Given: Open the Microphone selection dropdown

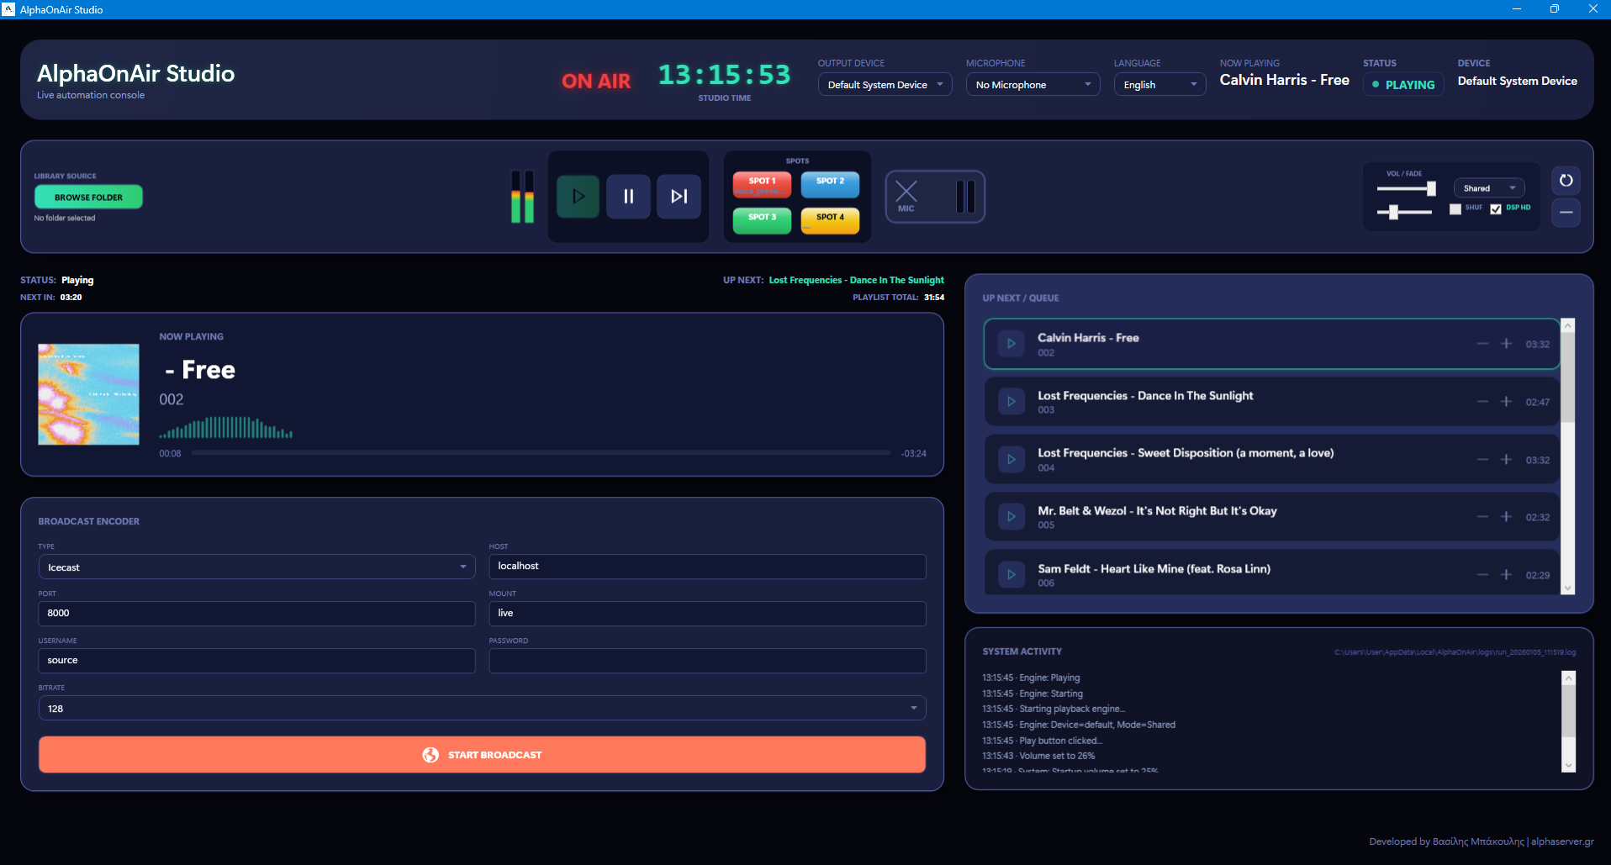Looking at the screenshot, I should (1032, 84).
